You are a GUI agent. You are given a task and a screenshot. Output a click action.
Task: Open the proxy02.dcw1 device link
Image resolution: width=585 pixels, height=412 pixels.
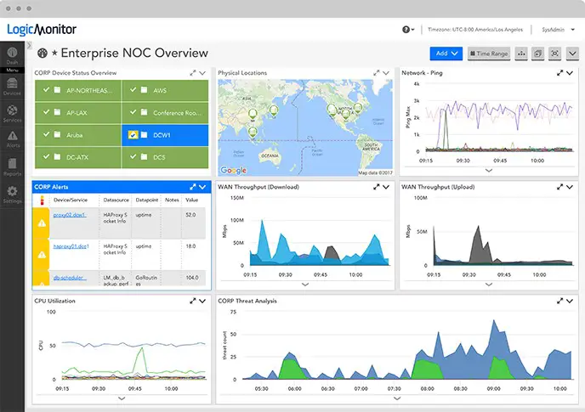click(70, 216)
